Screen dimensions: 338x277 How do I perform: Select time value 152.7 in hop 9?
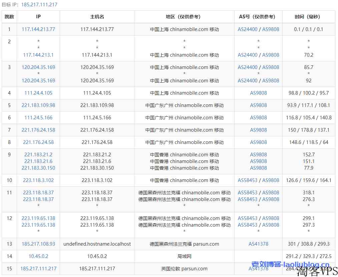[309, 155]
